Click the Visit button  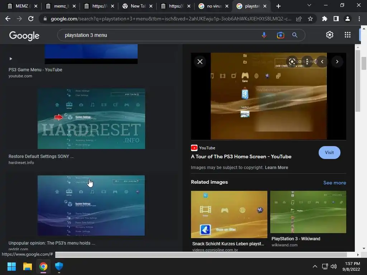point(329,153)
